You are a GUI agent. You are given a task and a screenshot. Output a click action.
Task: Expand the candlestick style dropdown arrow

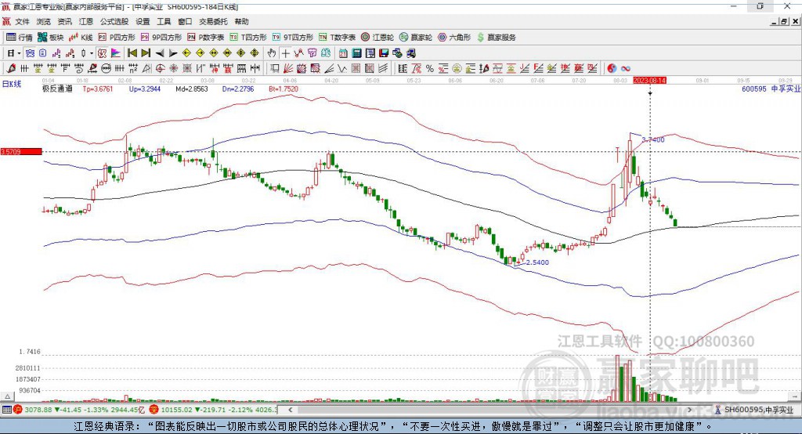point(92,53)
